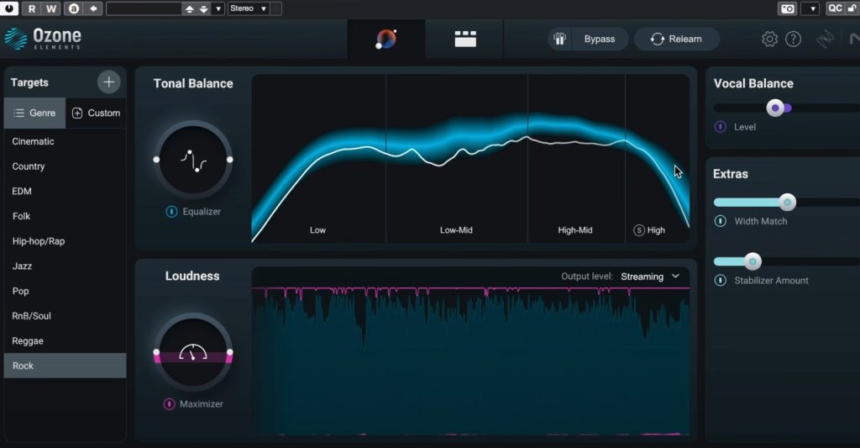Select Jazz from genre targets list
The image size is (860, 448).
21,266
